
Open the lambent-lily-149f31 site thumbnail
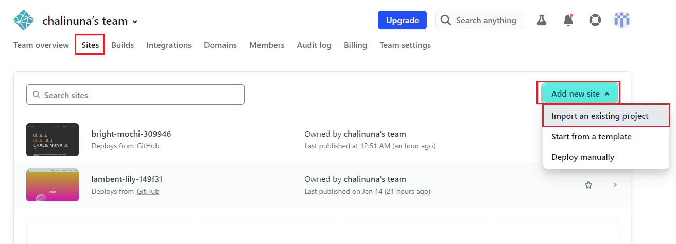pos(53,185)
